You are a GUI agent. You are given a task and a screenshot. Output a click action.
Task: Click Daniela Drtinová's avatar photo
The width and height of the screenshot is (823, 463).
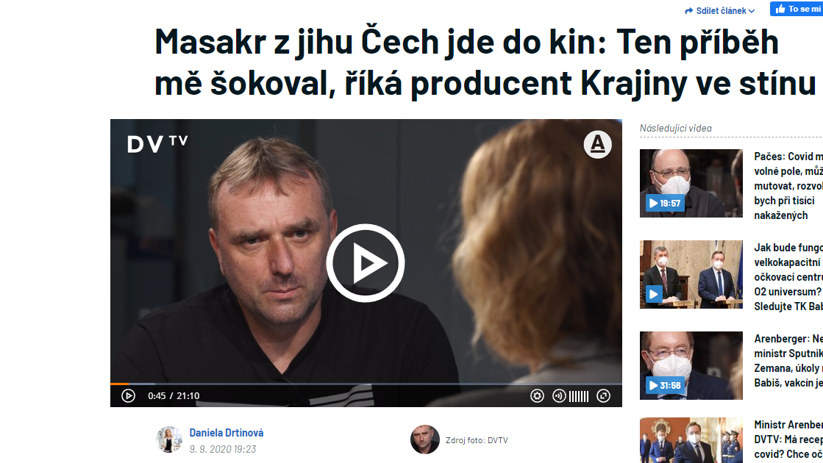(169, 439)
